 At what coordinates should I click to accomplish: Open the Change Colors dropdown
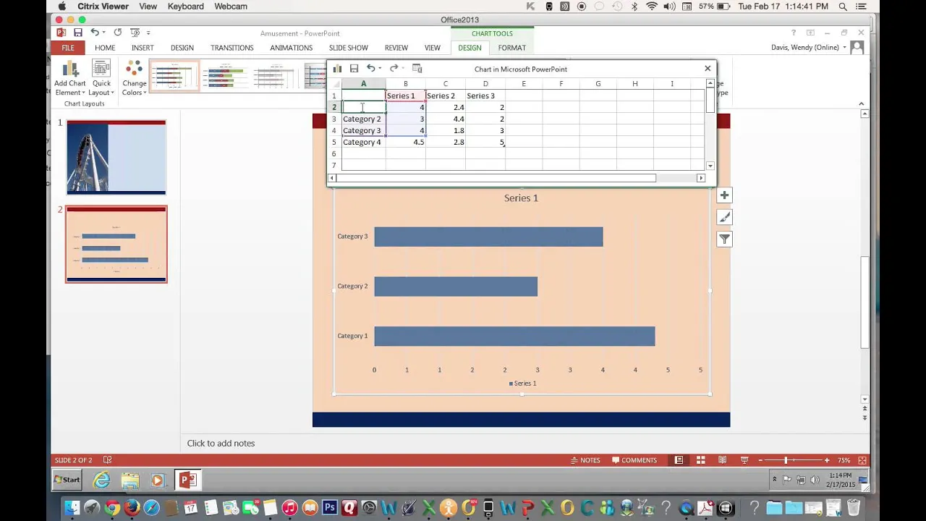(134, 78)
